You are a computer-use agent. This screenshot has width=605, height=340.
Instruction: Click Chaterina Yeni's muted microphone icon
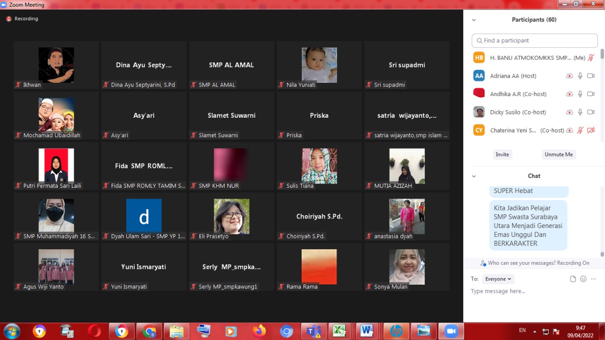click(x=580, y=130)
